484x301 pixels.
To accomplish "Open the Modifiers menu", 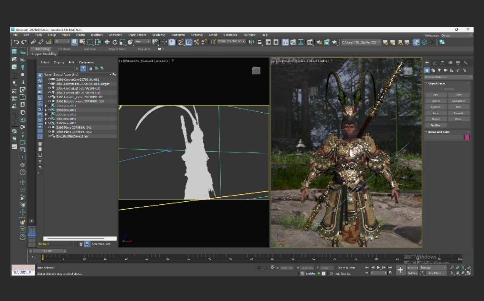I will click(x=97, y=35).
